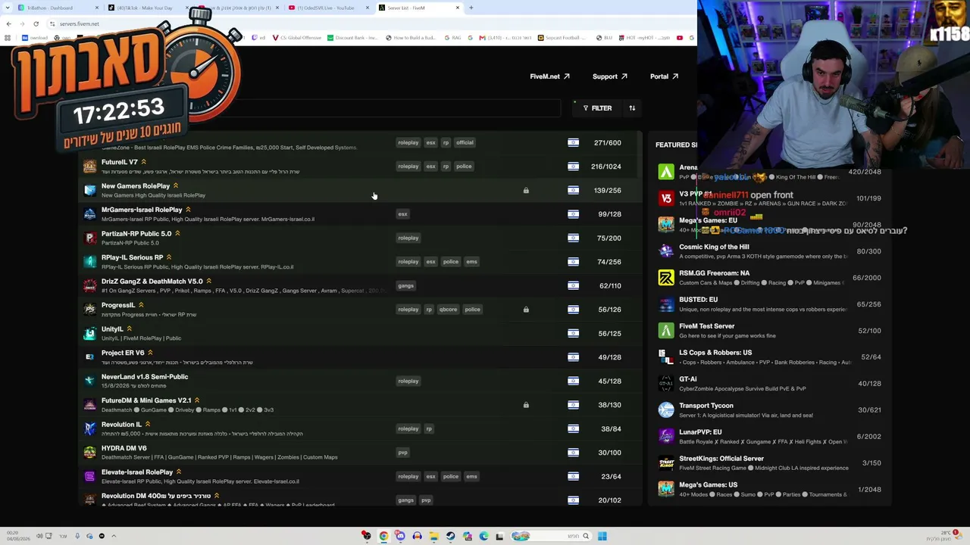Click lock icon on ProgressIL row

coord(526,310)
